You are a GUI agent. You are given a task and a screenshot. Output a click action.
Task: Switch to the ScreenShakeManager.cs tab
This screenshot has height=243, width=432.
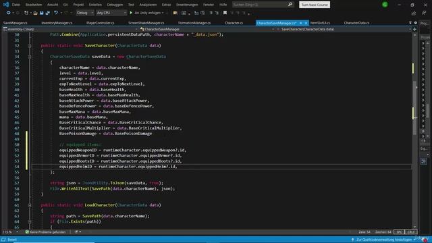(x=146, y=23)
